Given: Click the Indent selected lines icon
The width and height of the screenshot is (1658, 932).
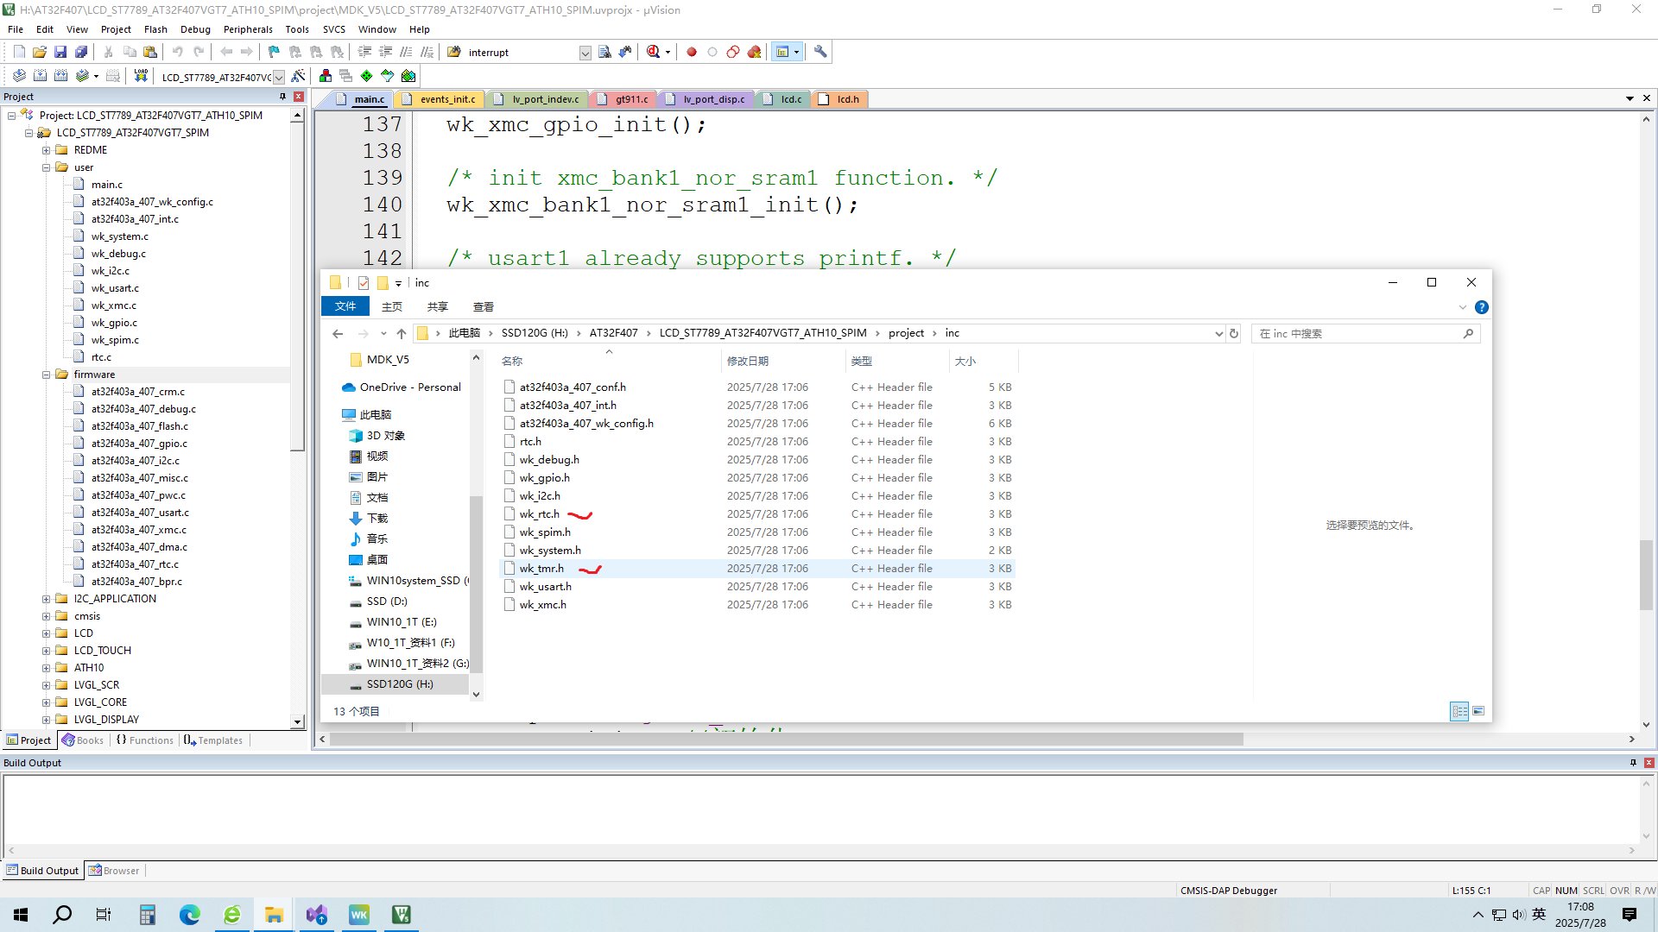Looking at the screenshot, I should coord(364,52).
